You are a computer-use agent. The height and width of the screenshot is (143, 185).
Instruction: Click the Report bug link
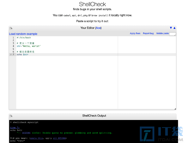pyautogui.click(x=148, y=33)
